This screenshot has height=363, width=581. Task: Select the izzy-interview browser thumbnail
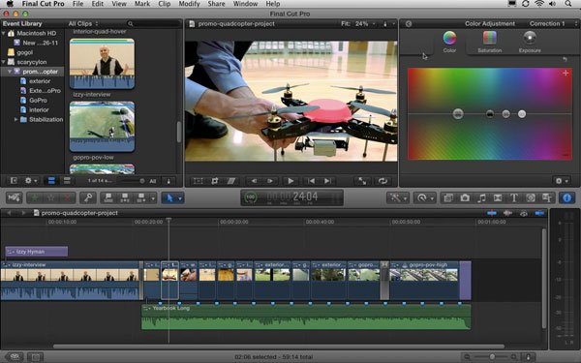pyautogui.click(x=102, y=64)
